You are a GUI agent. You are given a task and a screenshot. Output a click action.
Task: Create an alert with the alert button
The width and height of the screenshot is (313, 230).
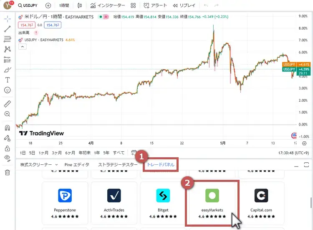coord(155,5)
